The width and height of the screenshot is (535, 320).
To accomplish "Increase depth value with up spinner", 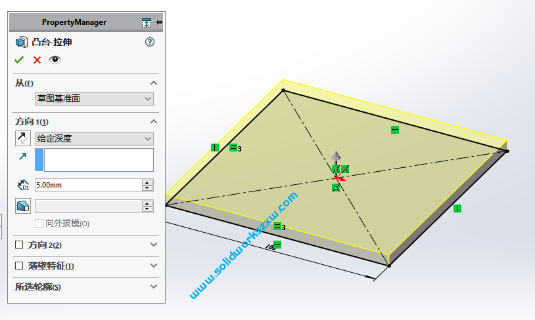I will pos(147,182).
